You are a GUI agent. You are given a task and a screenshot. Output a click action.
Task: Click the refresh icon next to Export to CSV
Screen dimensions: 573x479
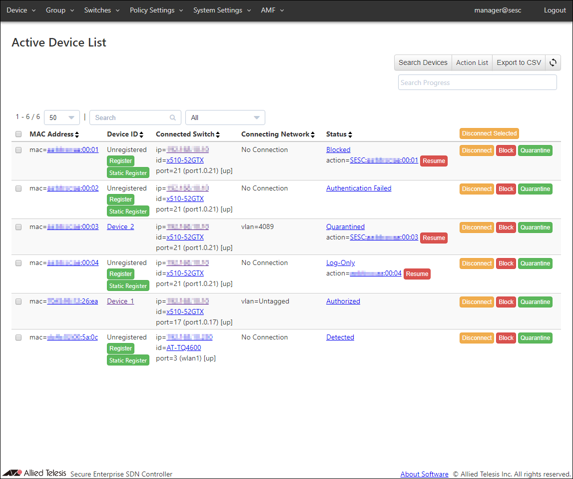(553, 62)
